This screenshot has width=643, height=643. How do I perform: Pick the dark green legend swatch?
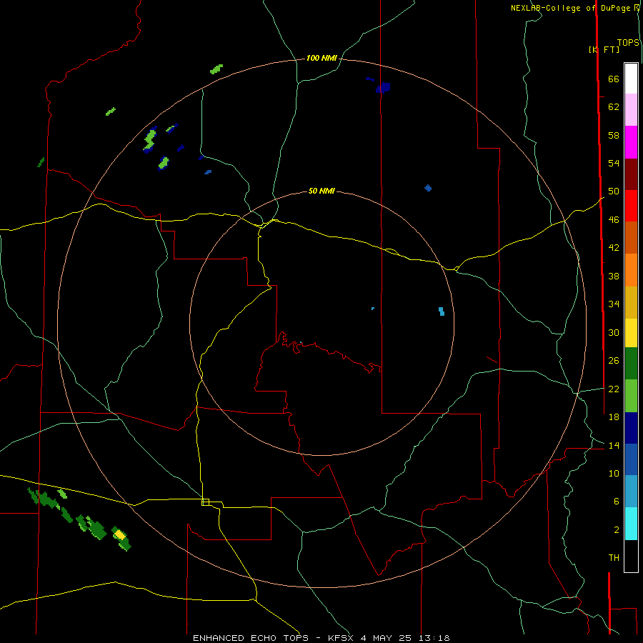pos(631,364)
